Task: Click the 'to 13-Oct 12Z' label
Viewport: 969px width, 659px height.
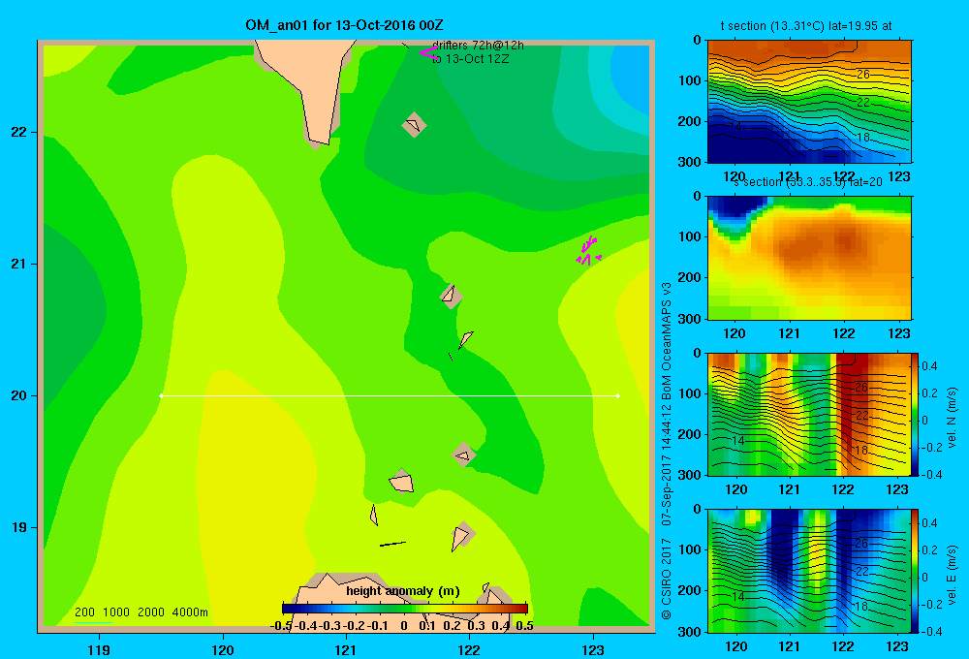Action: click(470, 59)
